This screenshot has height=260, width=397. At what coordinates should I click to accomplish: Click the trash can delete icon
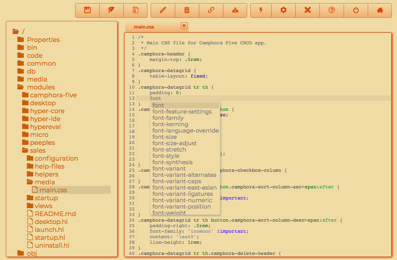click(187, 10)
